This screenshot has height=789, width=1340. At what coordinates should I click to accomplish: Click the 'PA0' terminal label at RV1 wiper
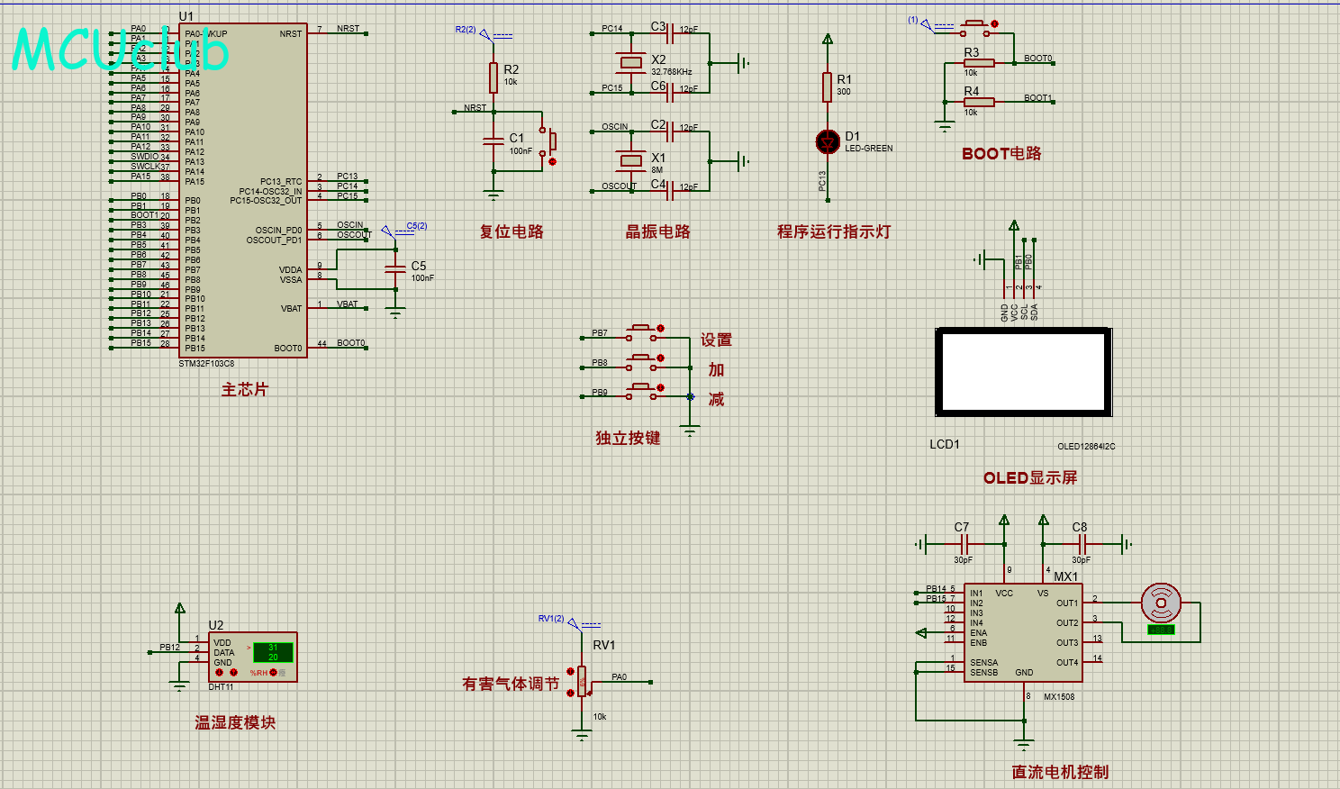[620, 677]
